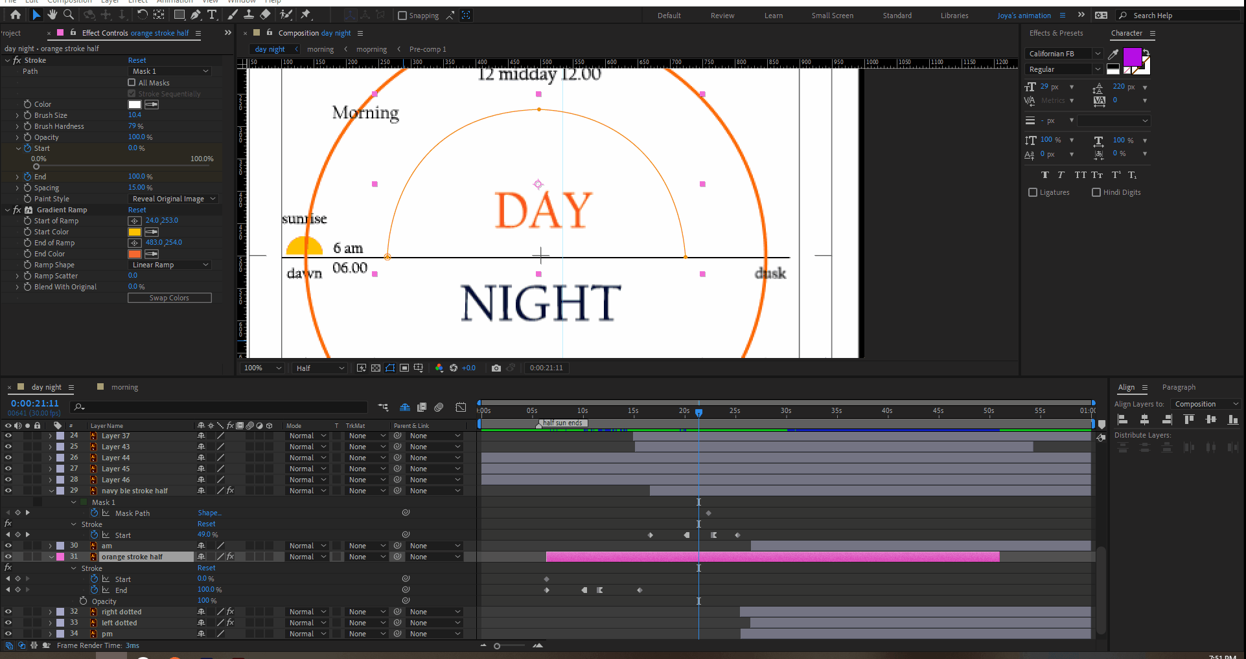
Task: Swap fill and stroke colors arrow
Action: (1146, 52)
